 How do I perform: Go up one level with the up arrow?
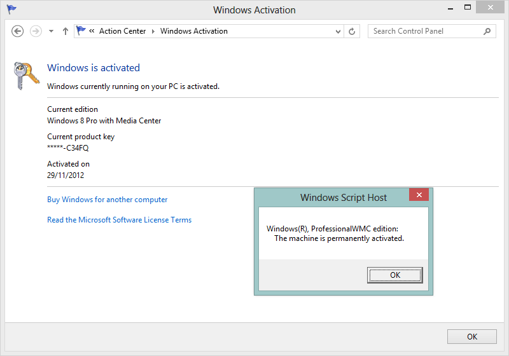(65, 31)
